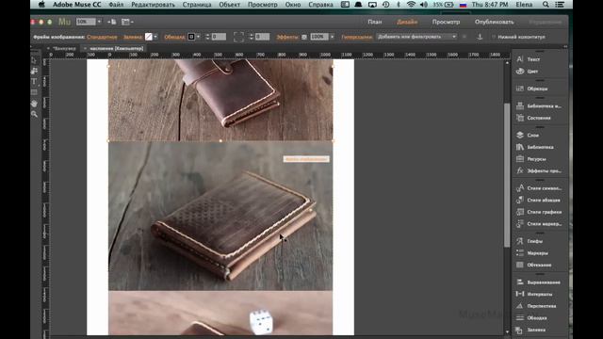
Task: Switch to the Ванкувер document tab
Action: click(64, 48)
